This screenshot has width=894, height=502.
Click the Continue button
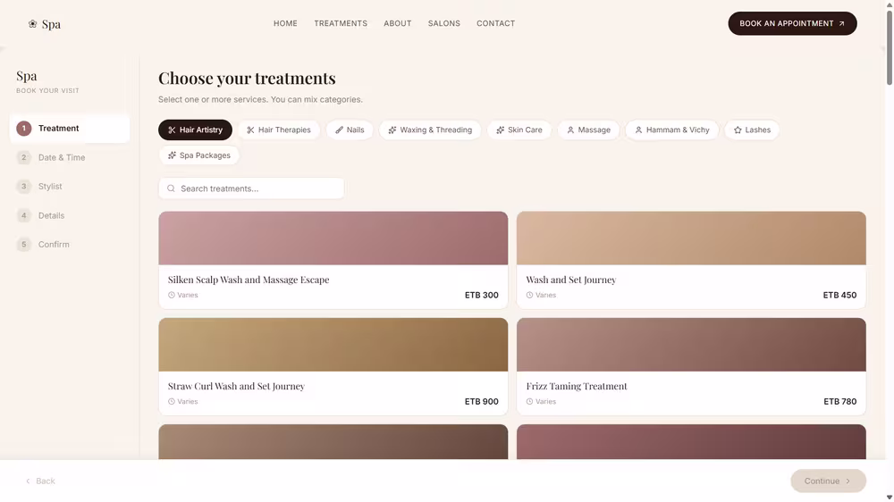pyautogui.click(x=828, y=481)
